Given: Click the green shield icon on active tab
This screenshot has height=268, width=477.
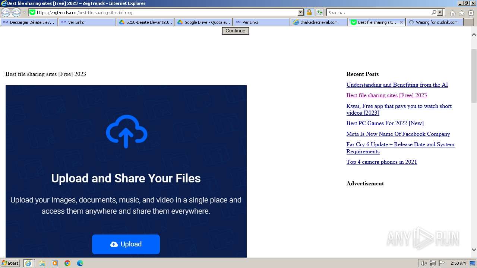Looking at the screenshot, I should [354, 22].
